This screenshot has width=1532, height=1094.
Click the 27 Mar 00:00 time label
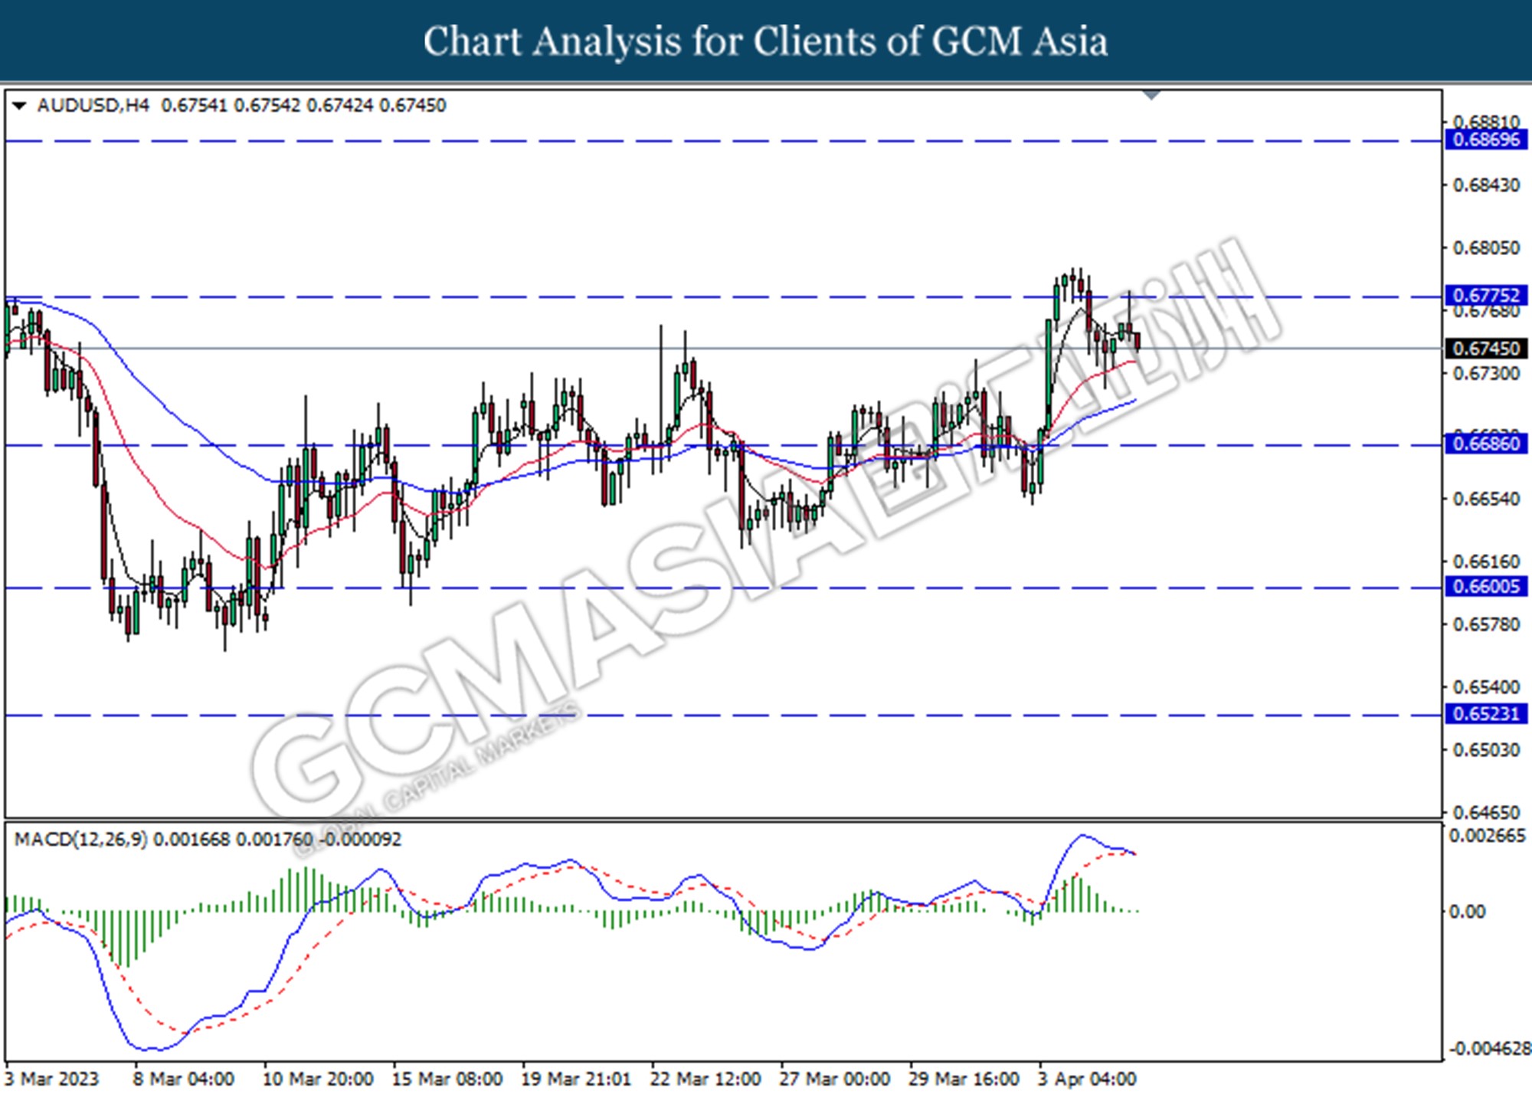[835, 1079]
